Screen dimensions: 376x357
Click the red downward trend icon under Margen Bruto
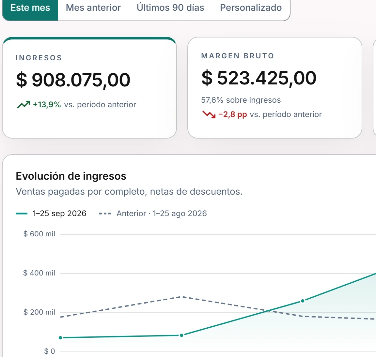[x=209, y=114]
